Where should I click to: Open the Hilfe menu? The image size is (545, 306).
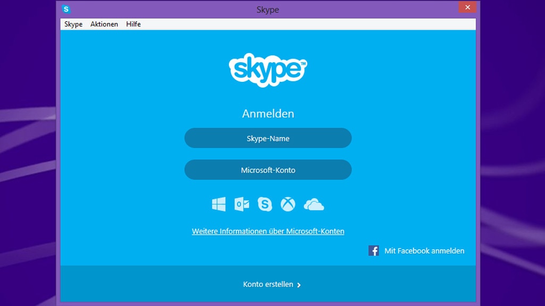[x=134, y=24]
